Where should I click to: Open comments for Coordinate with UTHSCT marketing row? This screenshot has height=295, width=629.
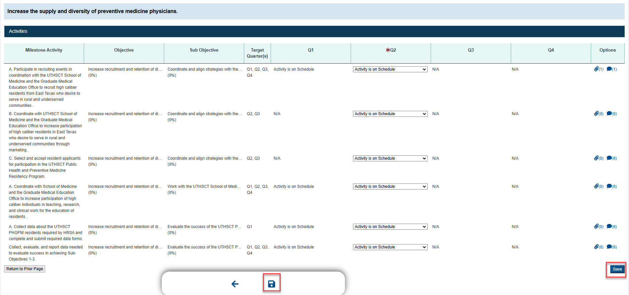click(612, 114)
